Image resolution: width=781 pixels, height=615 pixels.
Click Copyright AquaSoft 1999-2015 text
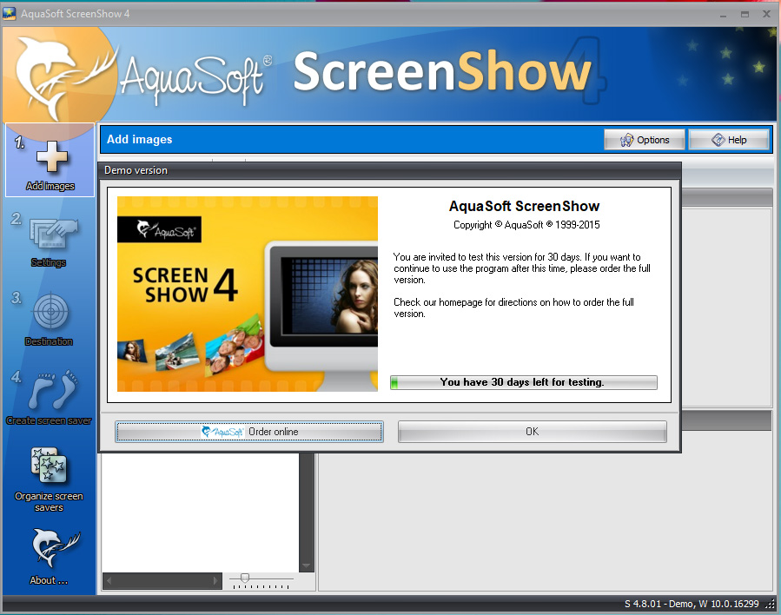coord(526,225)
